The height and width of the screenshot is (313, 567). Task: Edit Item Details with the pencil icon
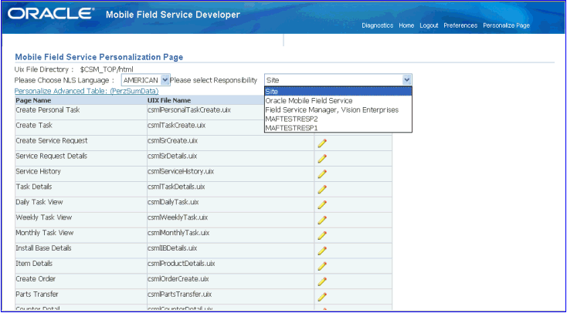coord(322,266)
